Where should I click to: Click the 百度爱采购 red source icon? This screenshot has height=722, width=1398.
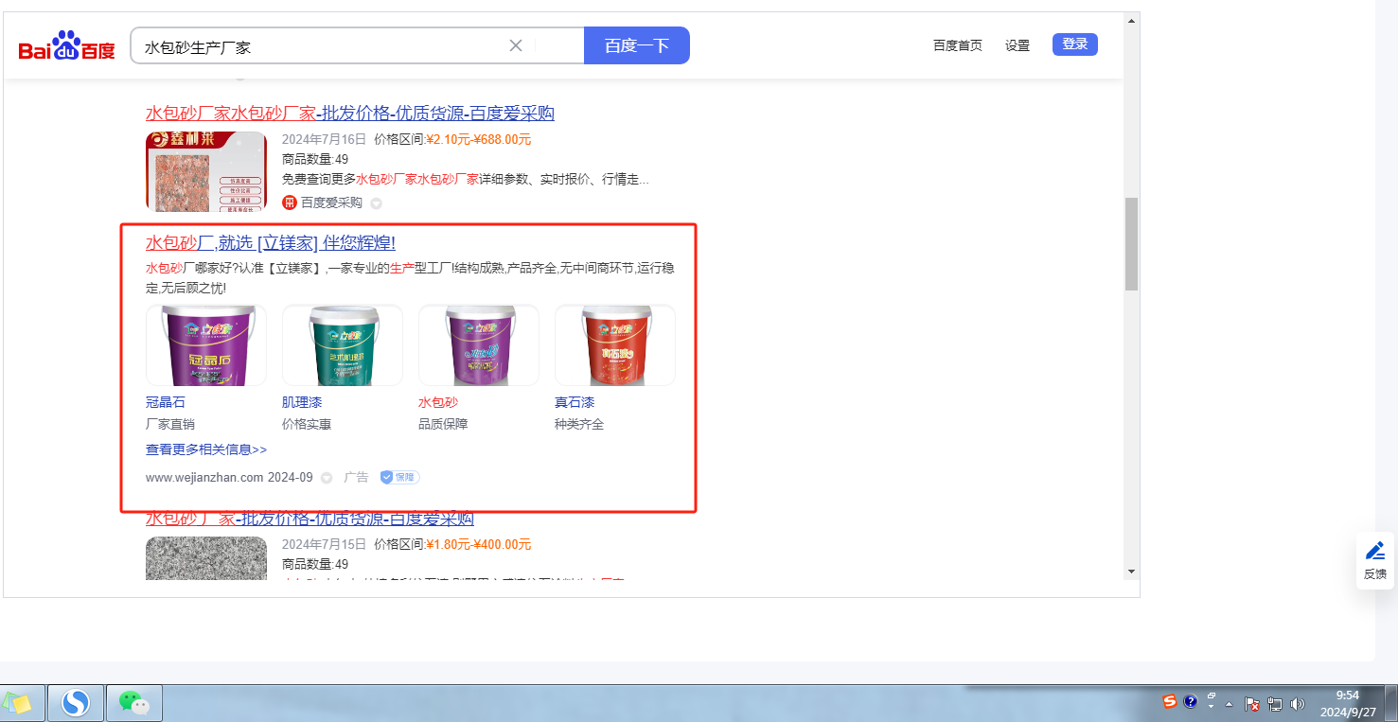290,203
